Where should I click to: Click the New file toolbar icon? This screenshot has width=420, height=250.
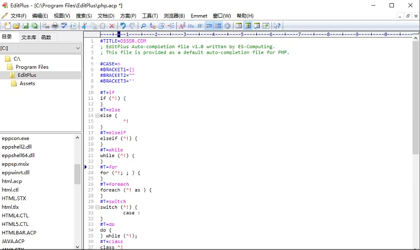7,26
